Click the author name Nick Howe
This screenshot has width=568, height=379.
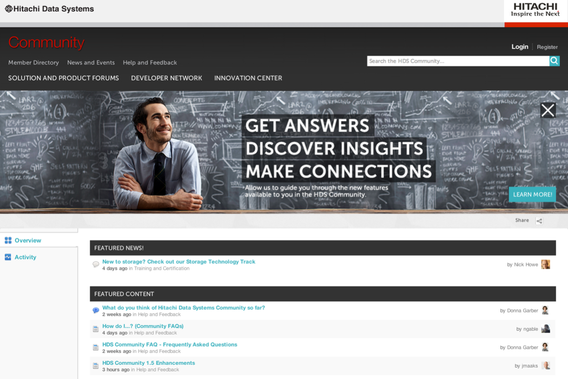pos(526,265)
